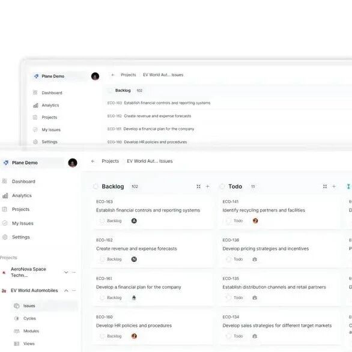This screenshot has width=352, height=352.
Task: Open the Backlog state dropdown on ECO-163 card
Action: point(111,221)
